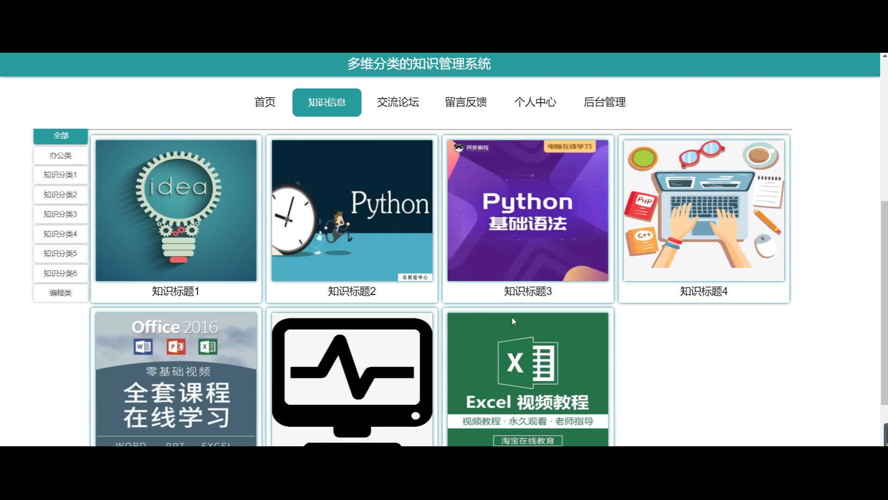Open the laptop typing illustration thumbnail
This screenshot has height=500, width=888.
click(x=704, y=211)
